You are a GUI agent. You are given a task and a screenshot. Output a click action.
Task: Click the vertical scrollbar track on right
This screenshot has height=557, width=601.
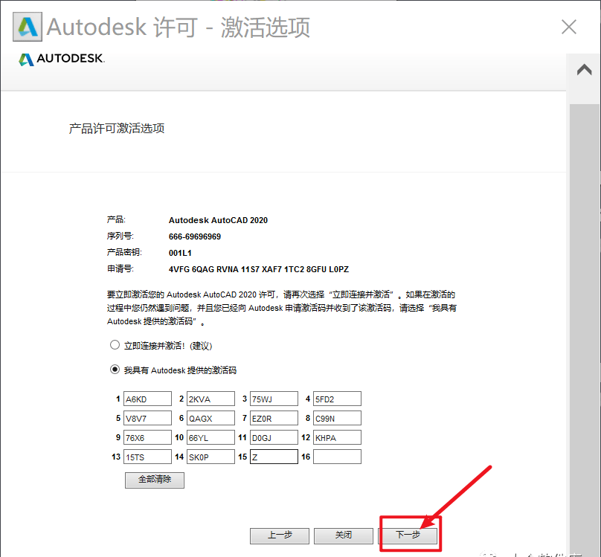pyautogui.click(x=584, y=297)
